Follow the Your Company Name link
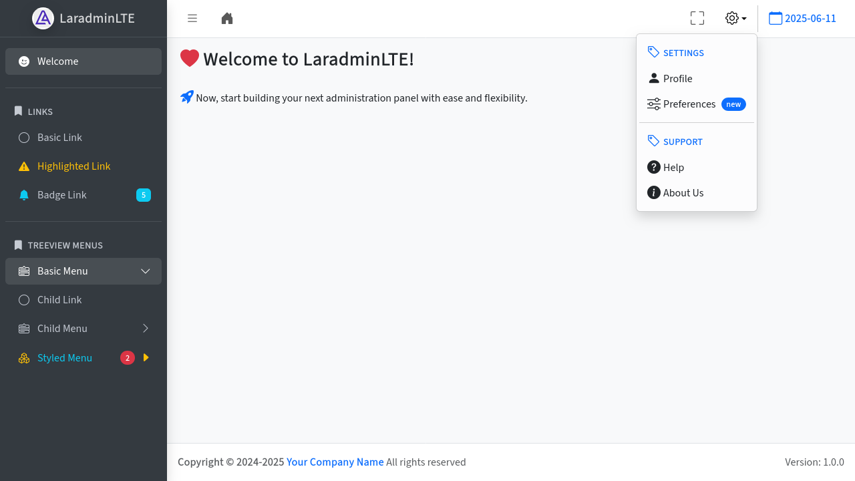The height and width of the screenshot is (481, 855). pyautogui.click(x=335, y=462)
